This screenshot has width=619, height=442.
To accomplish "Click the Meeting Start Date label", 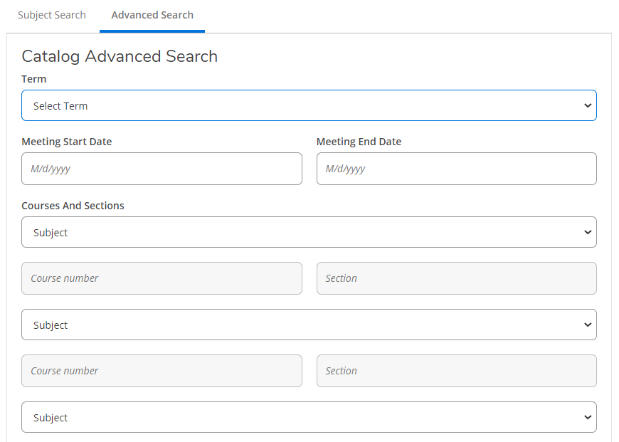I will [x=67, y=142].
